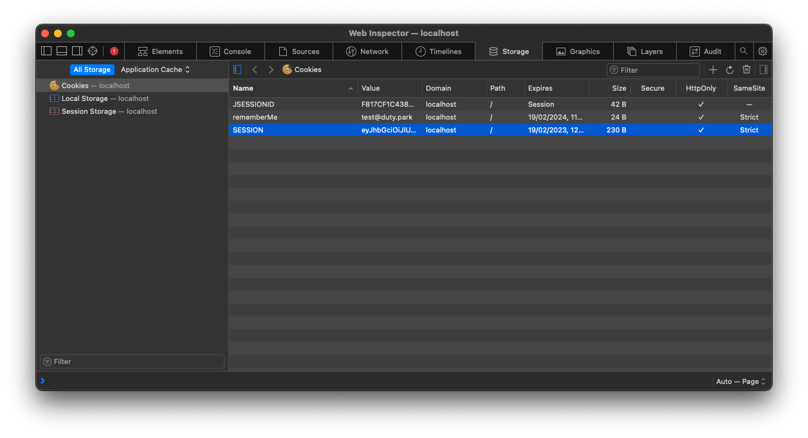Open the Auto — Page context dropdown
This screenshot has height=438, width=808.
741,381
